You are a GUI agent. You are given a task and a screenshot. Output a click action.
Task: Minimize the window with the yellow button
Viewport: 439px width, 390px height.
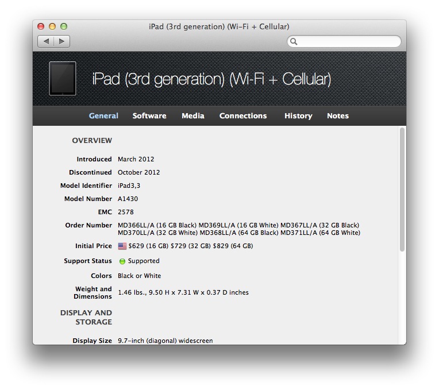[52, 26]
